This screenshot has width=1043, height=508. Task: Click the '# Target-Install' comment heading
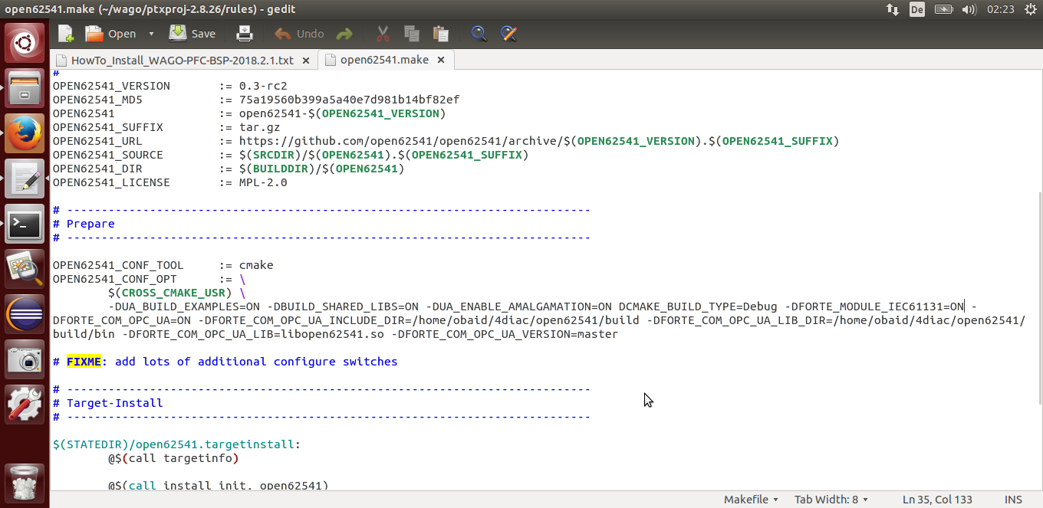(107, 403)
